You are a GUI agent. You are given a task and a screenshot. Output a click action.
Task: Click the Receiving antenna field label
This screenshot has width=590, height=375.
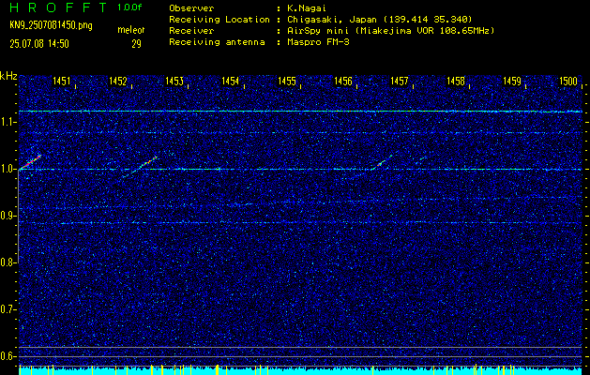pos(217,42)
